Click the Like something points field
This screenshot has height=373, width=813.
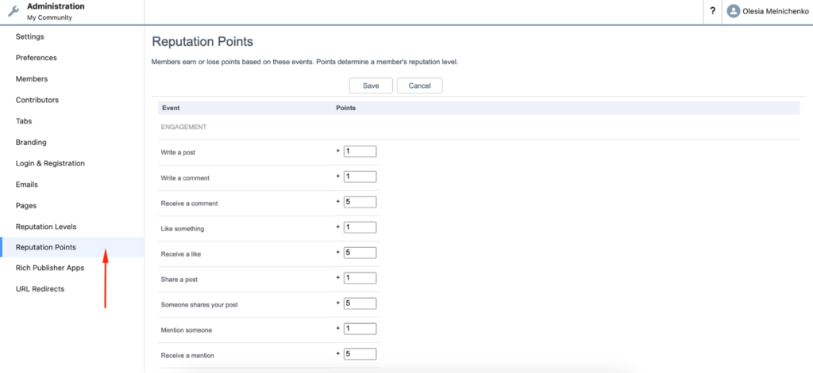click(x=360, y=227)
